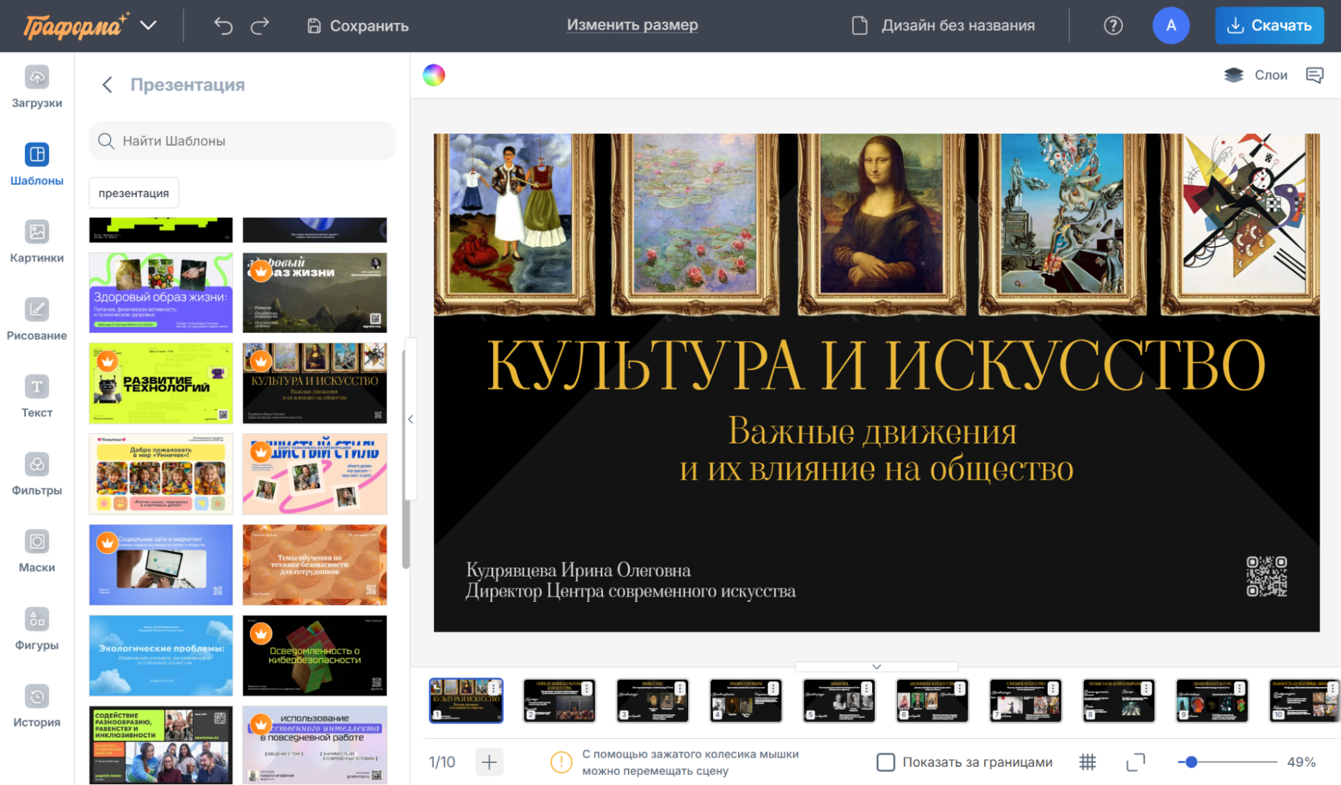Viewport: 1341px width, 785px height.
Task: Open the help question mark icon
Action: (x=1113, y=25)
